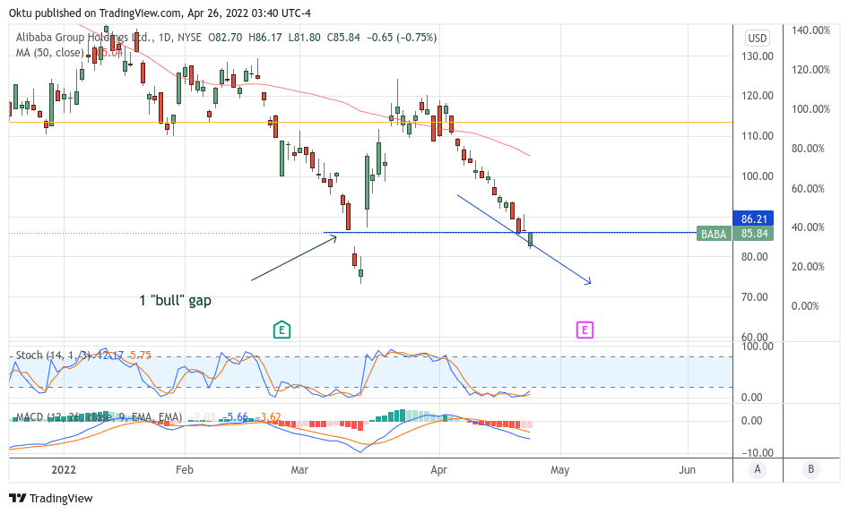Image resolution: width=849 pixels, height=514 pixels.
Task: Click the Apr label on time axis
Action: click(439, 469)
